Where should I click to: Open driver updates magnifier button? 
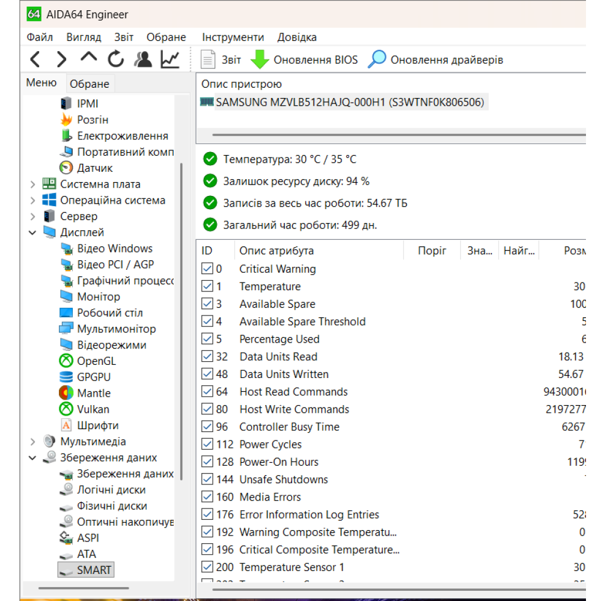point(377,59)
